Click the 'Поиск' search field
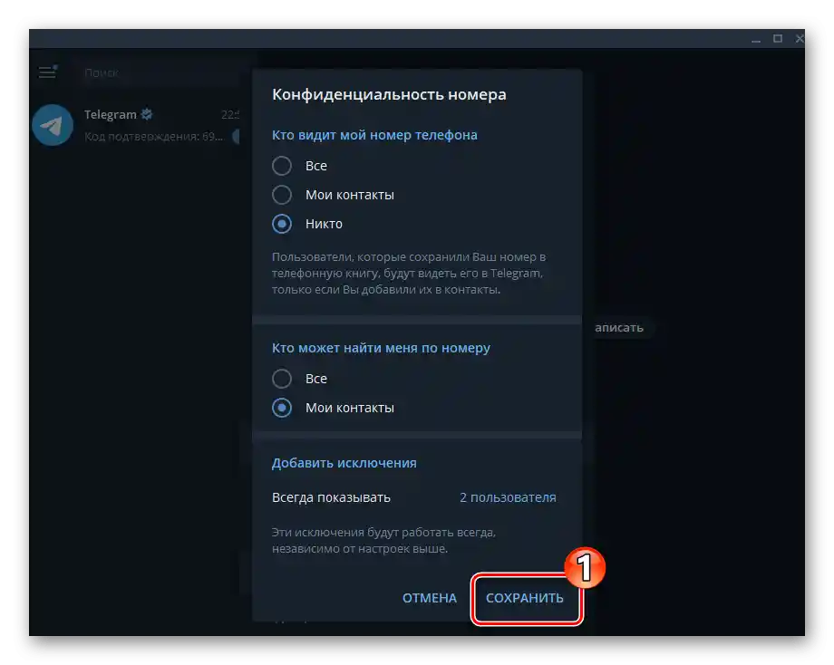The width and height of the screenshot is (834, 665). click(145, 72)
